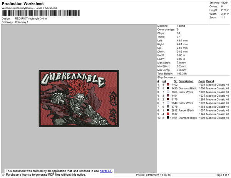
Task: Click the Stitches value '41244'
Action: (225, 3)
